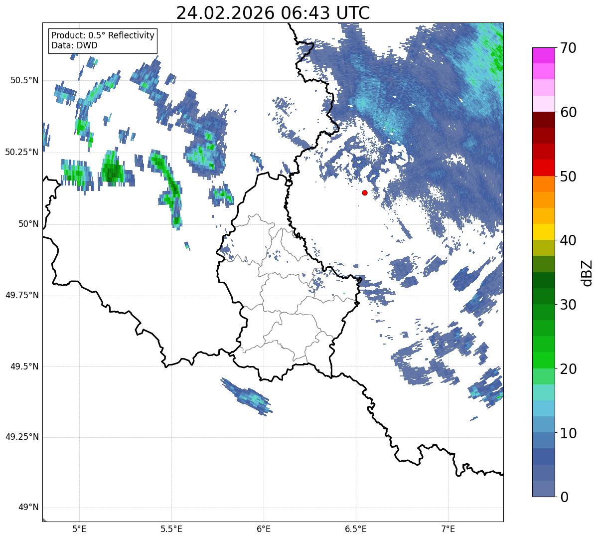The width and height of the screenshot is (599, 539).
Task: Click the 10 tick label on colorbar
Action: 568,433
